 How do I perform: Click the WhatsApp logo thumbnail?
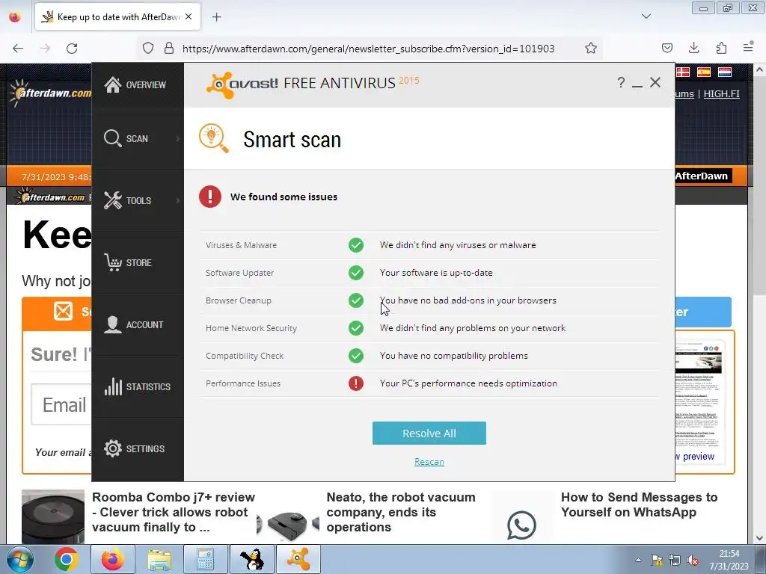click(x=521, y=525)
